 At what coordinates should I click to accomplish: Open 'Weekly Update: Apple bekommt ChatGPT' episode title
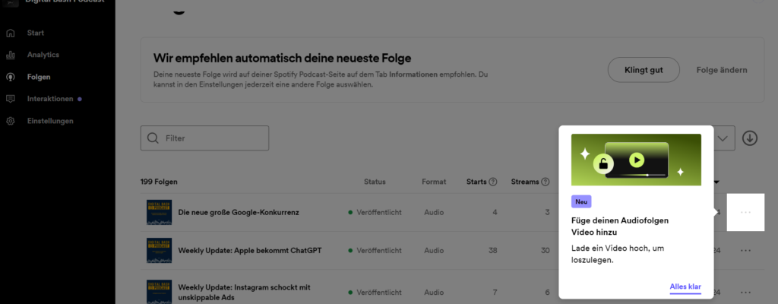[x=255, y=250]
